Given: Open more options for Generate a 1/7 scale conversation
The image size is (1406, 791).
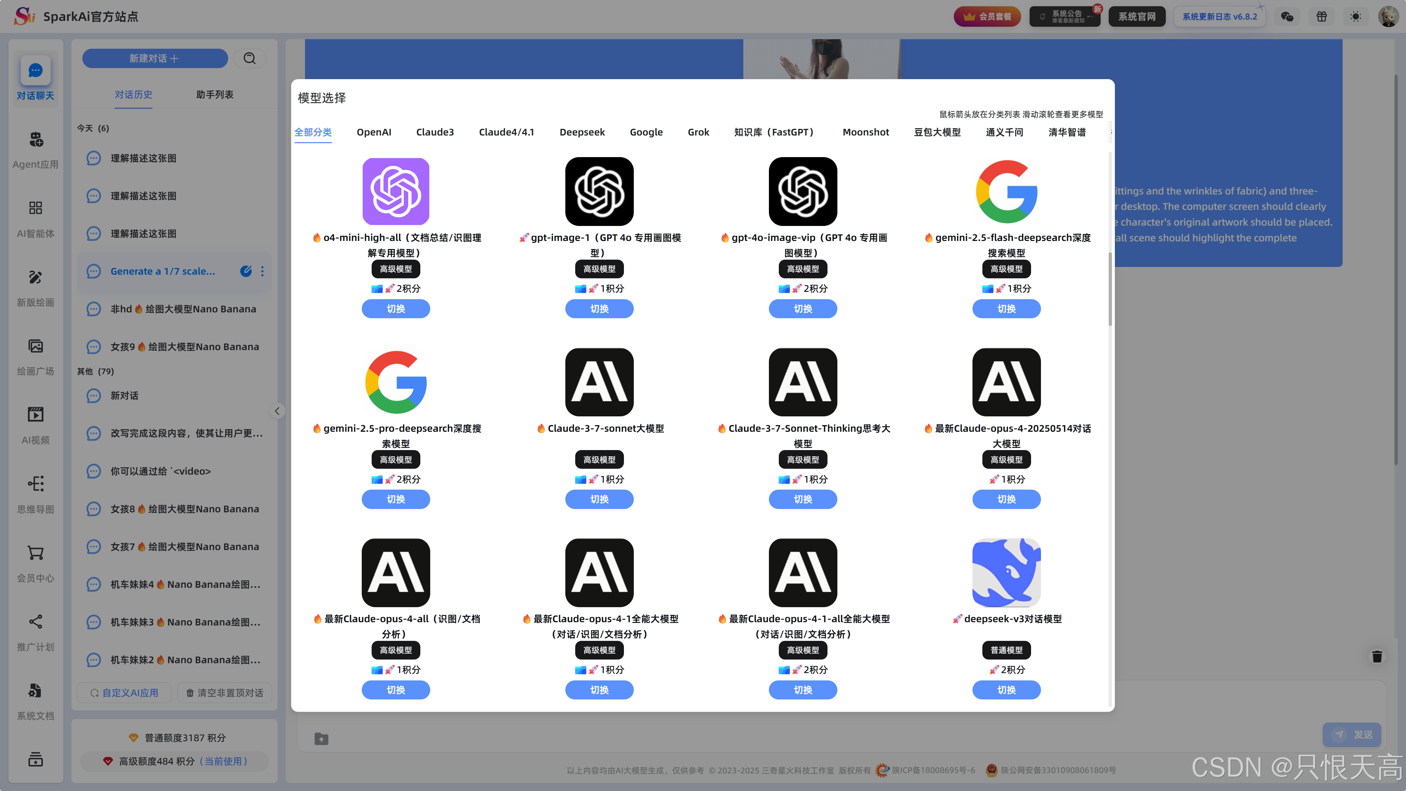Looking at the screenshot, I should pyautogui.click(x=263, y=271).
